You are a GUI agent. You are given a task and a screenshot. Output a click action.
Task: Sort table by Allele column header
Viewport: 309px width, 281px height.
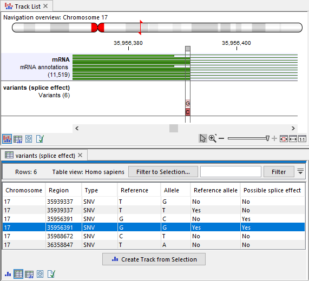(x=175, y=190)
